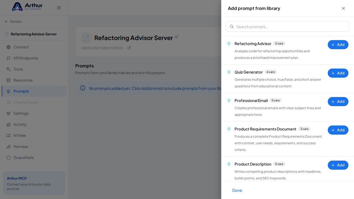Click the 5 vars badge on Product Description
Image resolution: width=354 pixels, height=199 pixels.
tap(279, 164)
